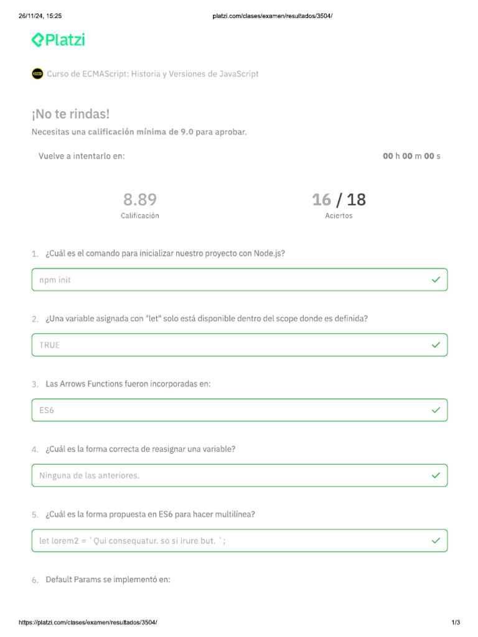Click the retry countdown timer

coord(411,156)
